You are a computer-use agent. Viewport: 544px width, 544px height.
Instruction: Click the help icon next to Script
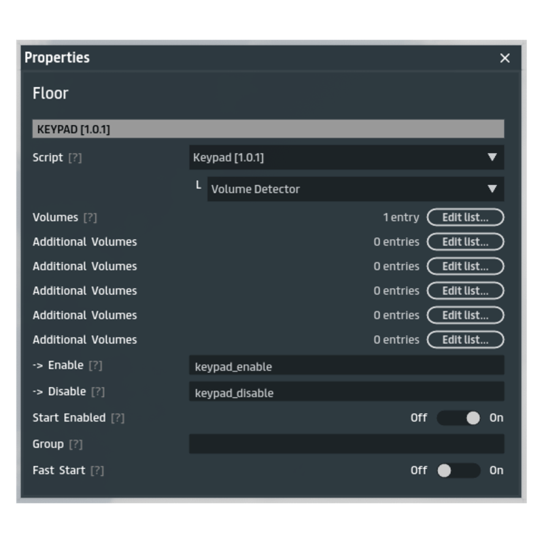pyautogui.click(x=75, y=158)
